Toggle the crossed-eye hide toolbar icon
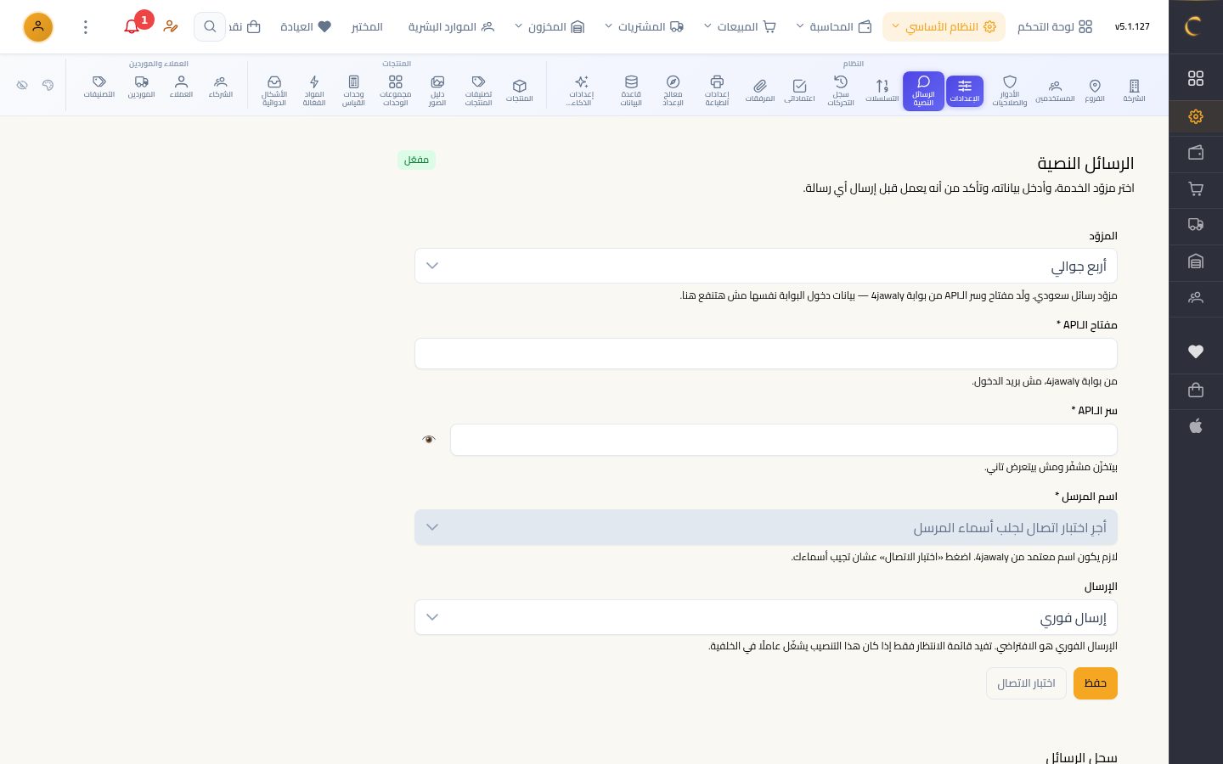1223x764 pixels. click(x=22, y=85)
